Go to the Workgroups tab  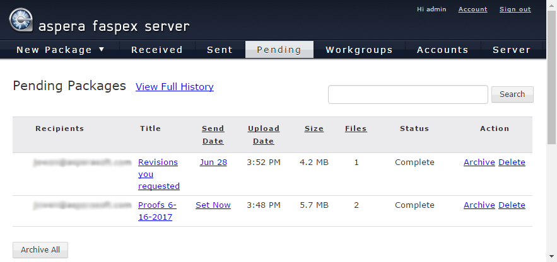click(x=359, y=50)
